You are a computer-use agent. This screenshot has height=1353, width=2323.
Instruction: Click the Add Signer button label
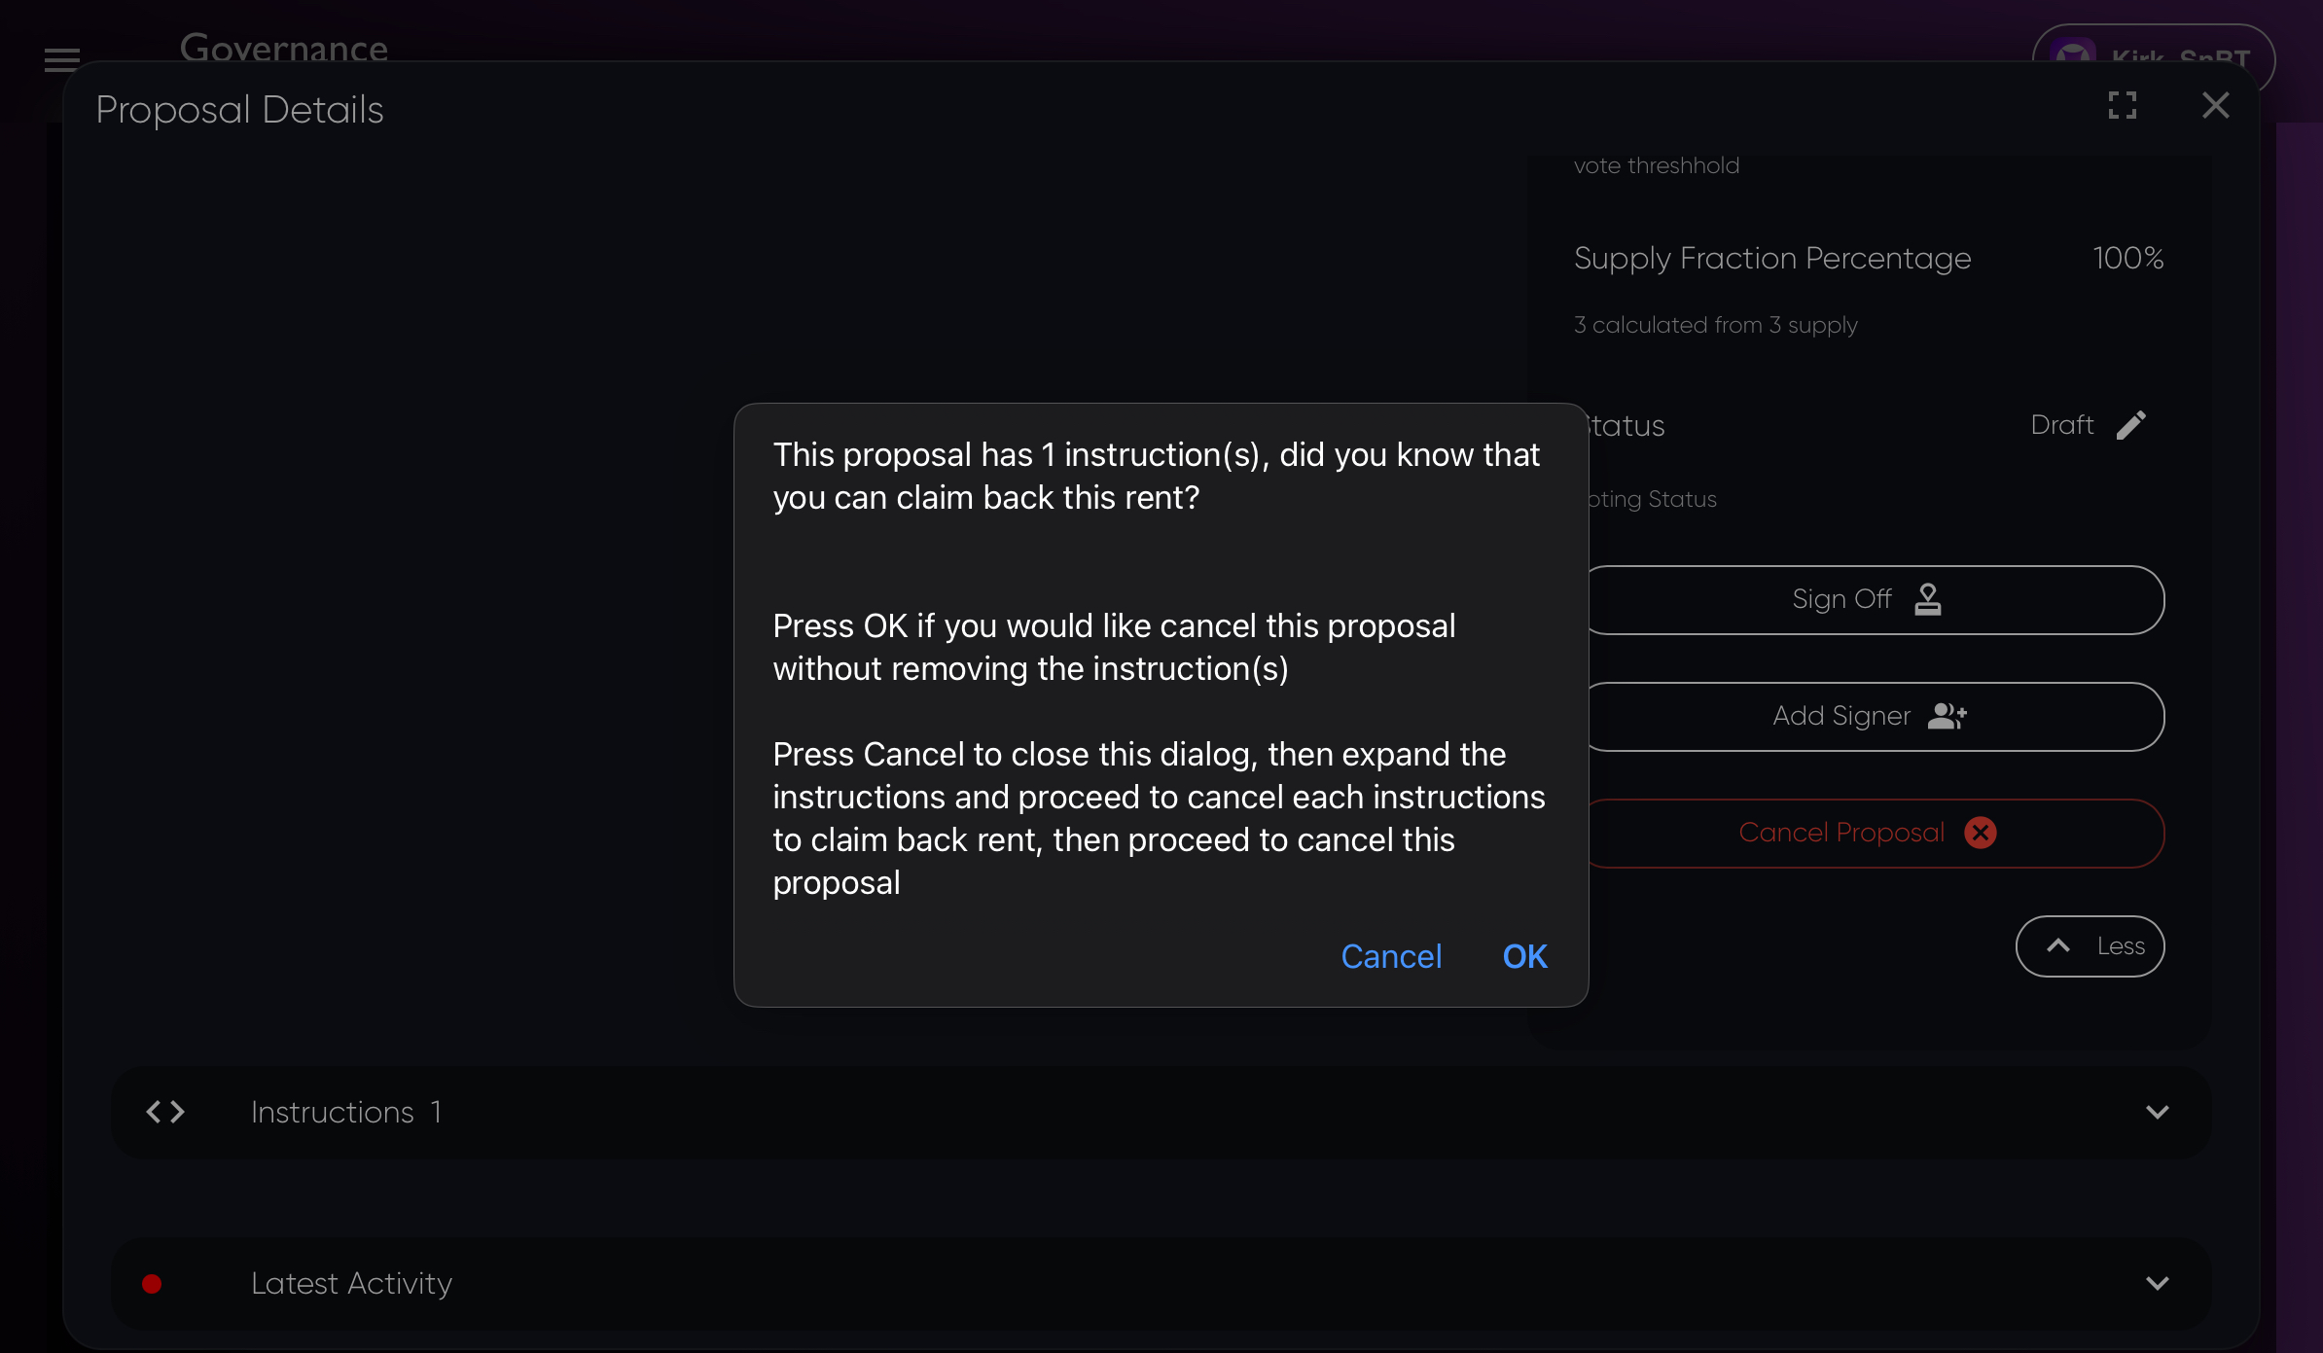[x=1841, y=716]
